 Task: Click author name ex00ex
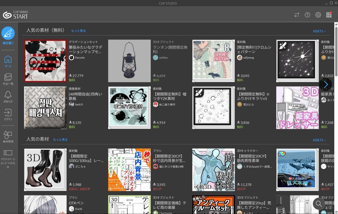click(x=163, y=58)
